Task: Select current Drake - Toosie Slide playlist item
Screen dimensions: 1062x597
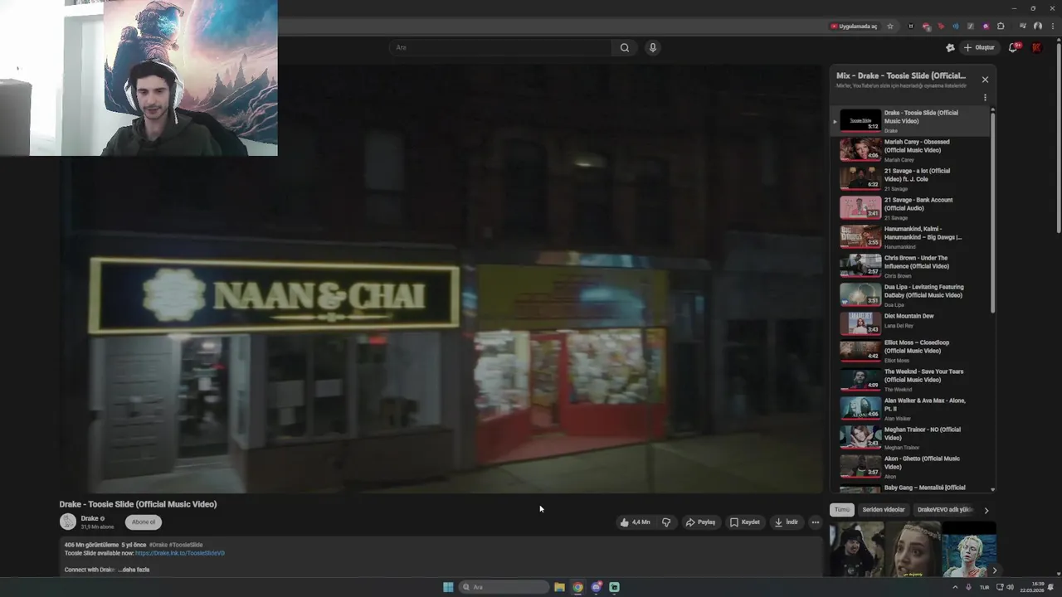Action: pyautogui.click(x=910, y=121)
